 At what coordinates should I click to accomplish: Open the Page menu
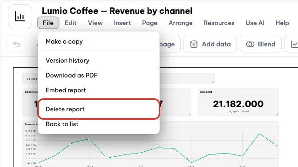[149, 23]
